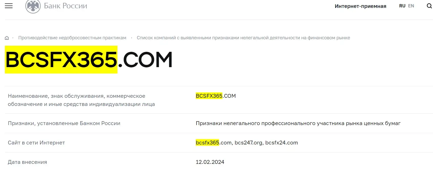433x171 pixels.
Task: Open the main menu via the three bars
Action: [x=8, y=6]
